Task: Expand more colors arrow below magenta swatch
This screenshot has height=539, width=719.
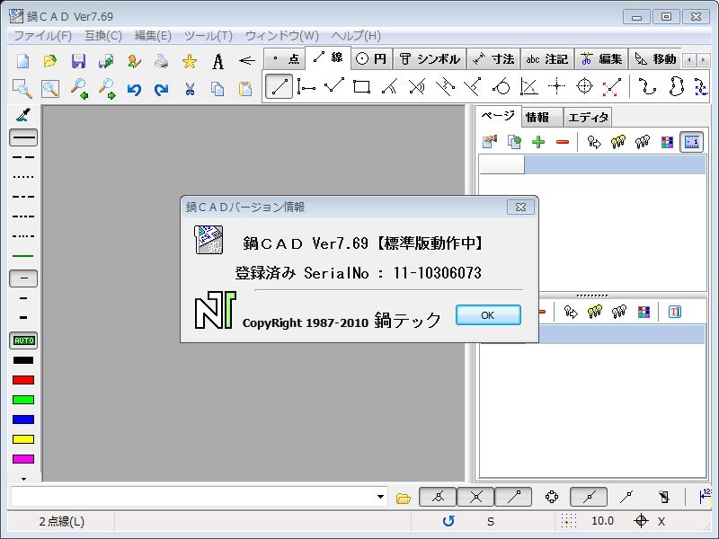Action: (23, 479)
